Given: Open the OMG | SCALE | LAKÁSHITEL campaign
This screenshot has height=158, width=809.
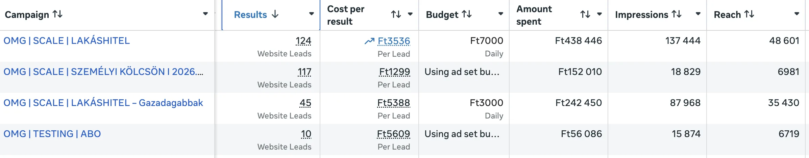Looking at the screenshot, I should click(x=67, y=41).
